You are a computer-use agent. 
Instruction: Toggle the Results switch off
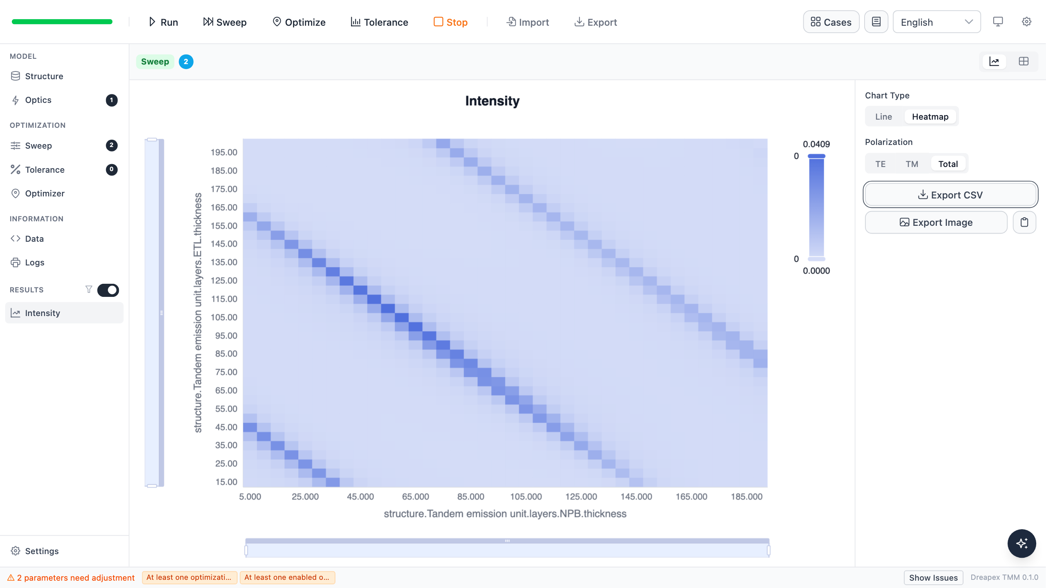(108, 290)
